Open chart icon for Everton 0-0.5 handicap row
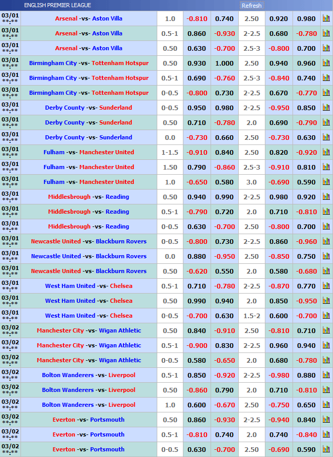Image resolution: width=333 pixels, height=457 pixels. click(x=326, y=449)
